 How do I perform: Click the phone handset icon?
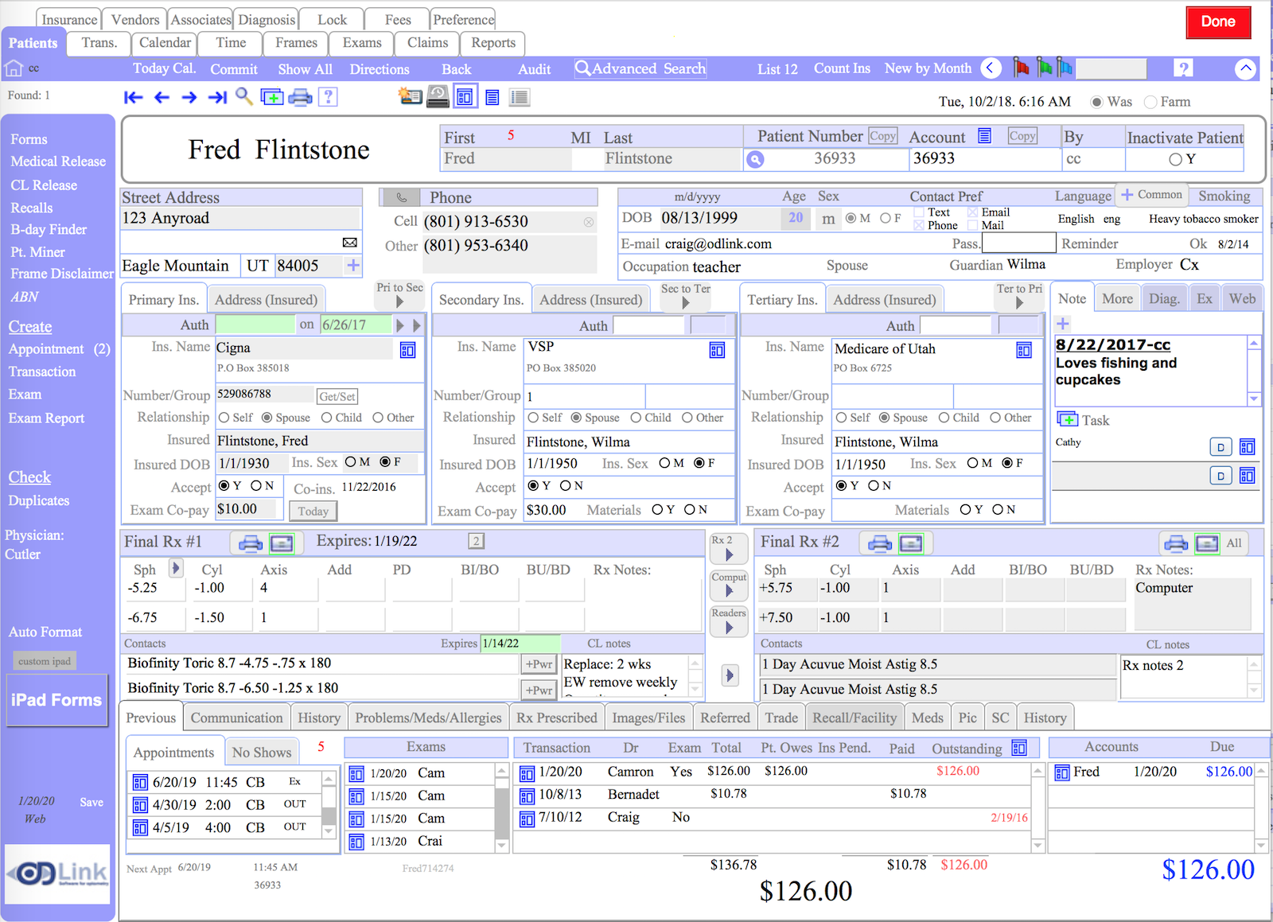coord(403,196)
